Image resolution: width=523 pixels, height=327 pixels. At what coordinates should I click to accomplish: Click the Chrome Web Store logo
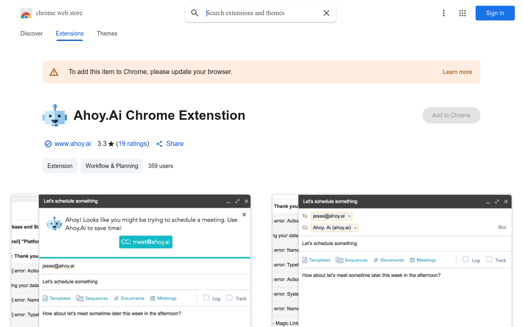[26, 13]
